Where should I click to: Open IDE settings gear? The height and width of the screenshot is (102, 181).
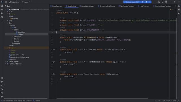click(x=166, y=2)
